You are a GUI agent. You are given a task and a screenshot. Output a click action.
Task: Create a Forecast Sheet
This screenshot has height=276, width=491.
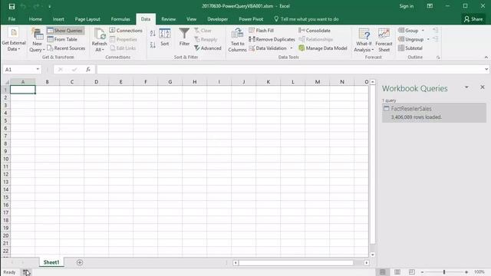(384, 40)
